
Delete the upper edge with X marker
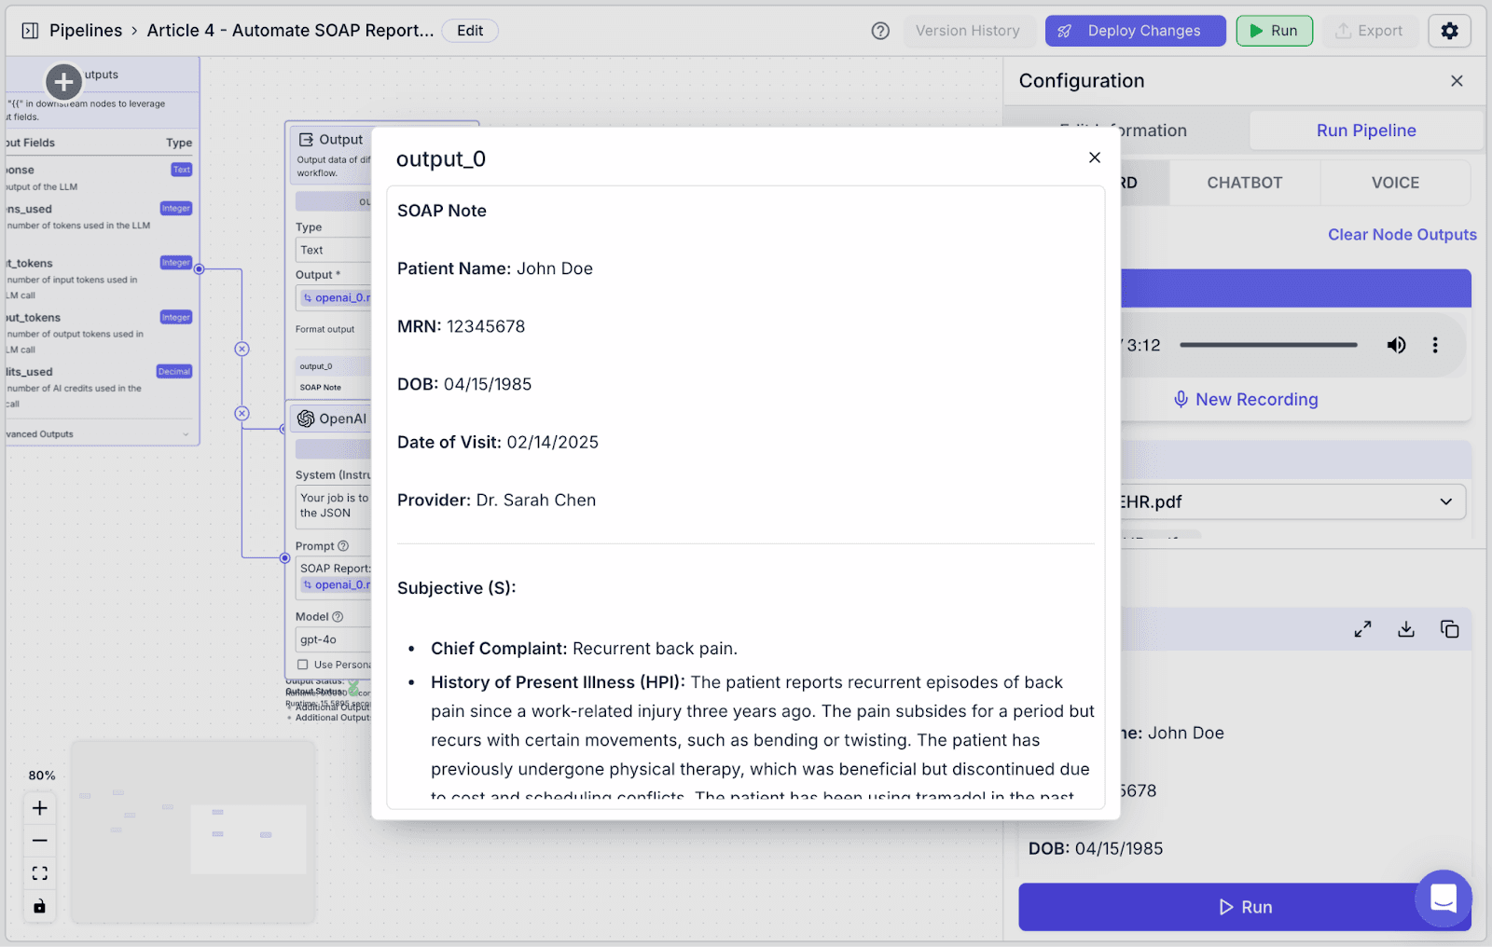(242, 349)
